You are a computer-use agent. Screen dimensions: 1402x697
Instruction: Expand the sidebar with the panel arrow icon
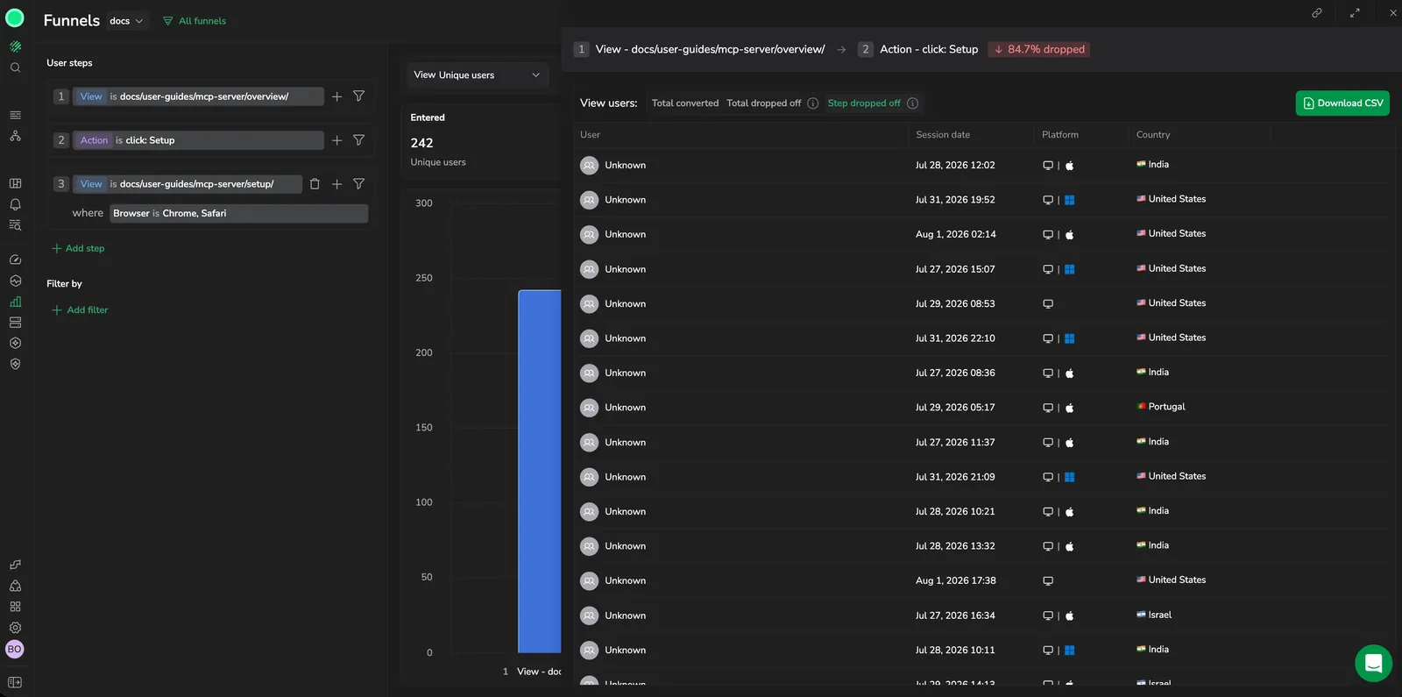pos(15,682)
